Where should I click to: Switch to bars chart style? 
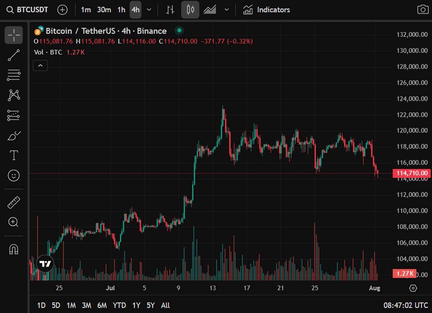(x=170, y=10)
